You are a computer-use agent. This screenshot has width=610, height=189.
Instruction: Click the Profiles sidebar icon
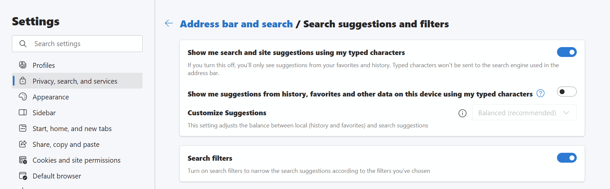[23, 65]
